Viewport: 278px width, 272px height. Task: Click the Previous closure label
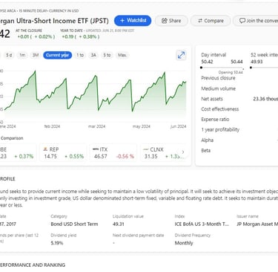218,78
